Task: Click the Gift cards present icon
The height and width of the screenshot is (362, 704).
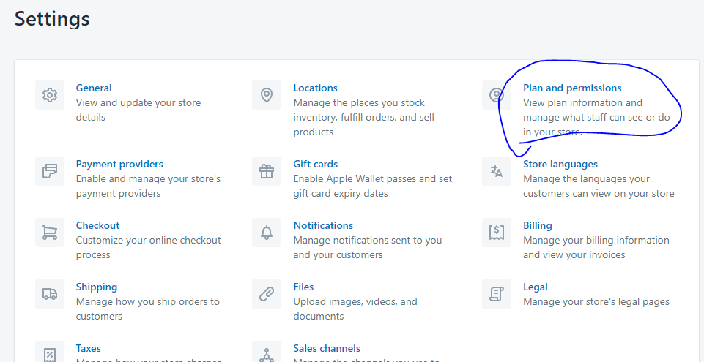Action: tap(267, 171)
